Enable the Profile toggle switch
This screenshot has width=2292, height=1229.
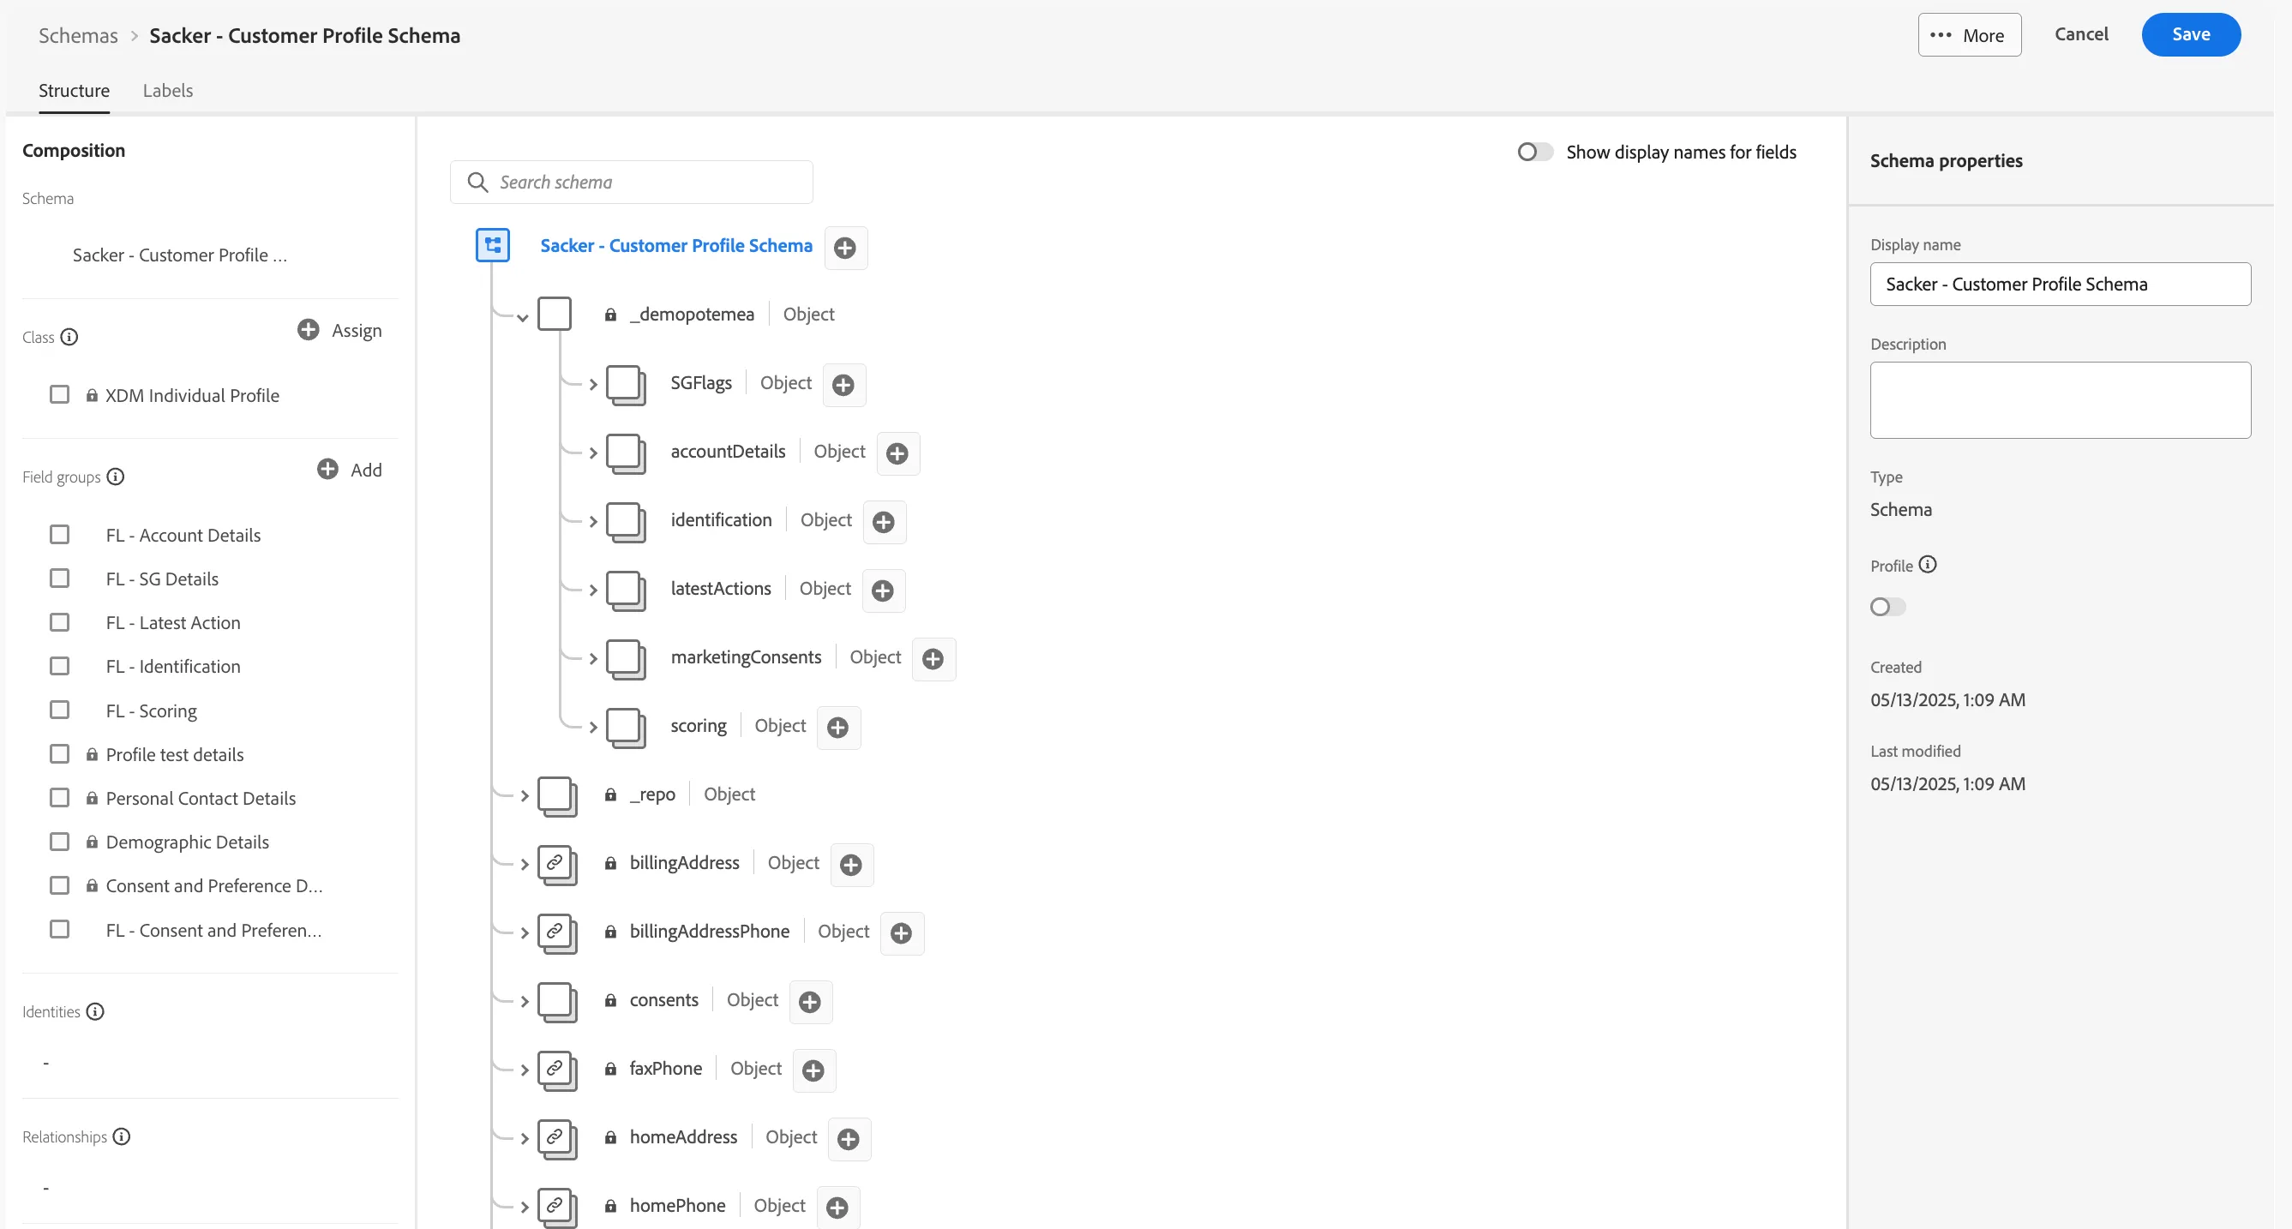pos(1887,607)
